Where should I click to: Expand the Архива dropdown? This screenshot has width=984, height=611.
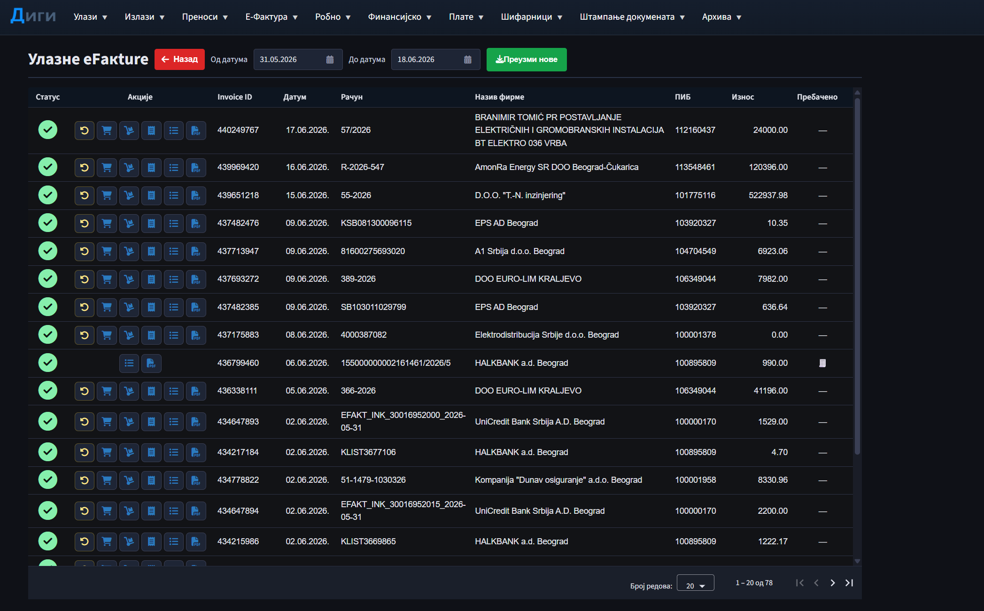pyautogui.click(x=722, y=17)
